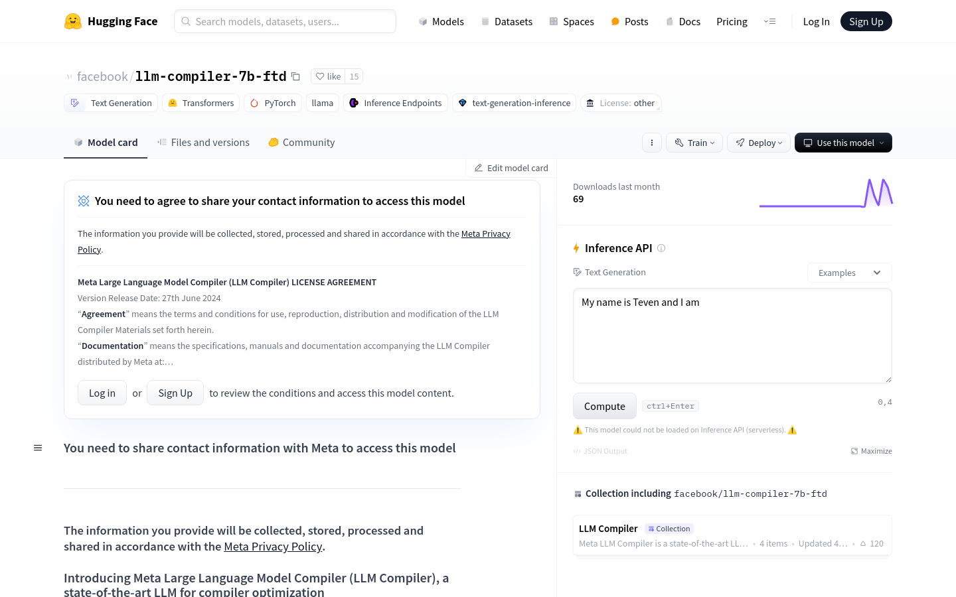The width and height of the screenshot is (956, 597).
Task: Navigate to Datasets
Action: 507,21
